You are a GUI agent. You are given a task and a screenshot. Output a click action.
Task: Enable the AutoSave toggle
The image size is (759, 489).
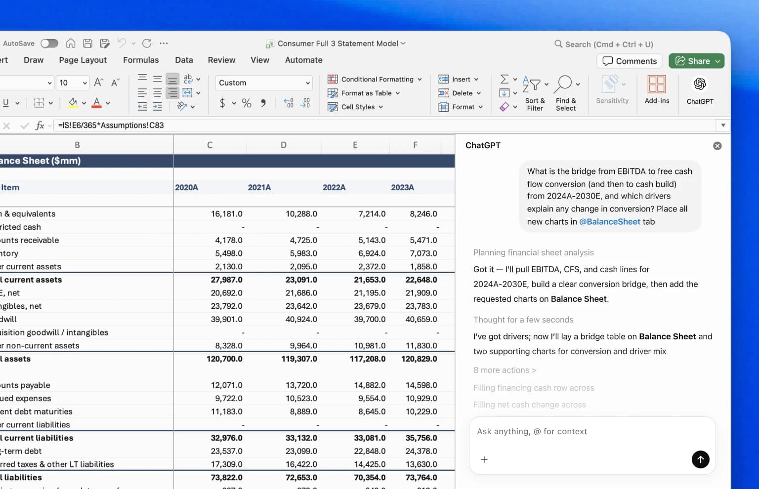click(49, 43)
